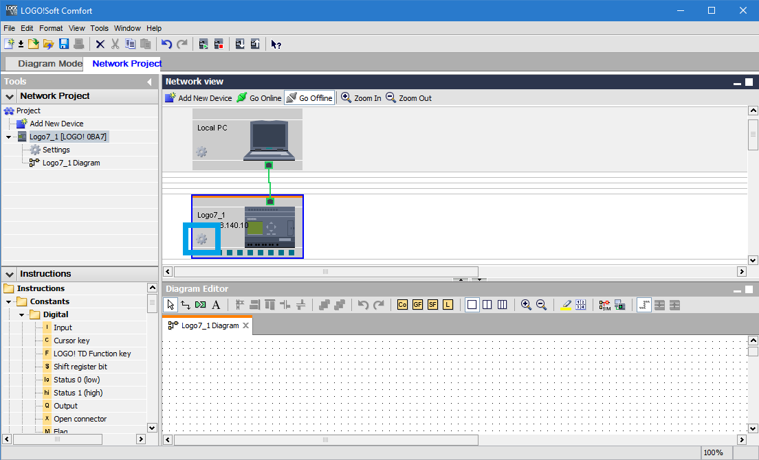Open the Window menu

(x=127, y=28)
